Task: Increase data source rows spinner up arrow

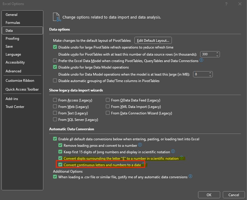Action: (217, 53)
